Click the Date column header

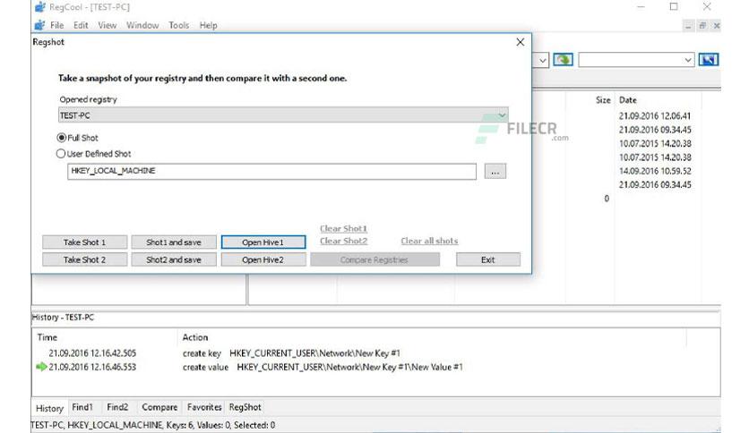click(x=628, y=100)
